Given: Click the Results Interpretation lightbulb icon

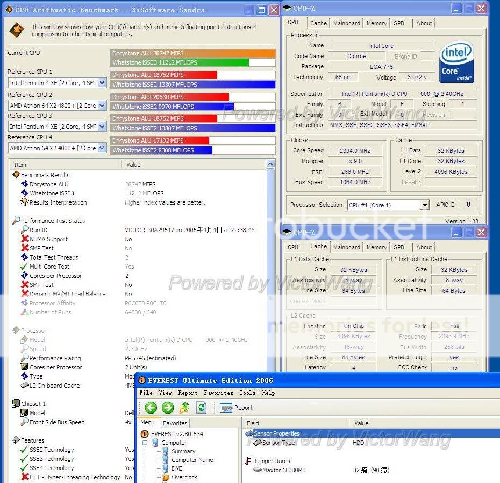Looking at the screenshot, I should coord(24,202).
